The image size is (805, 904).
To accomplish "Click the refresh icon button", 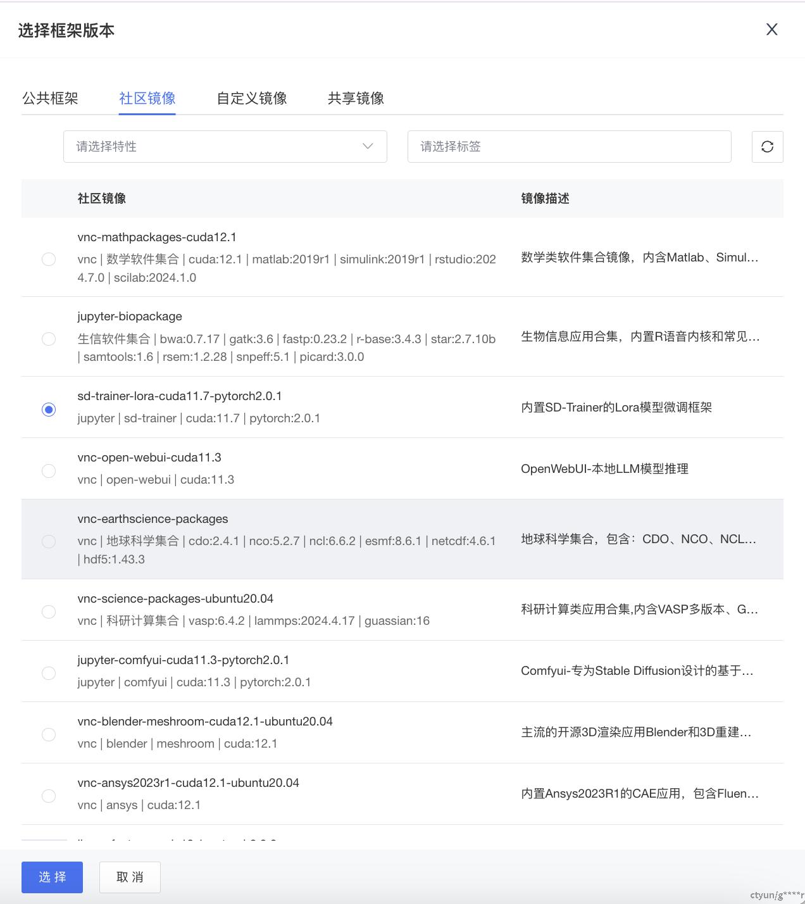I will pyautogui.click(x=767, y=147).
